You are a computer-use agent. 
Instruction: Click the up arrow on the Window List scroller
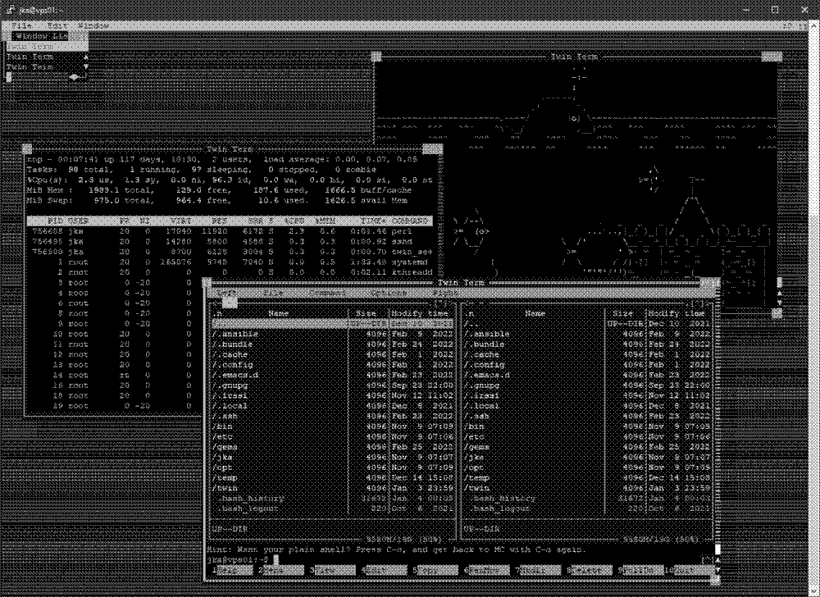[x=86, y=57]
